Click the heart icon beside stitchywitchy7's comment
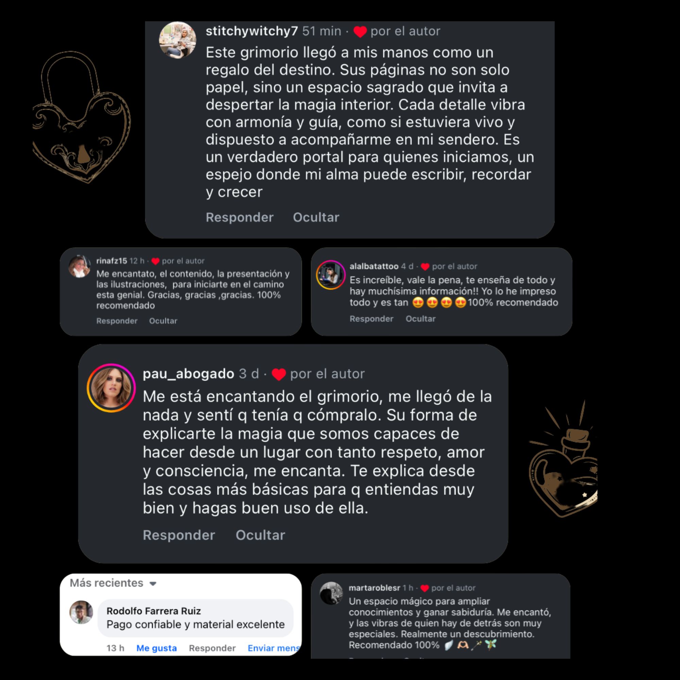This screenshot has width=680, height=680. (x=360, y=32)
